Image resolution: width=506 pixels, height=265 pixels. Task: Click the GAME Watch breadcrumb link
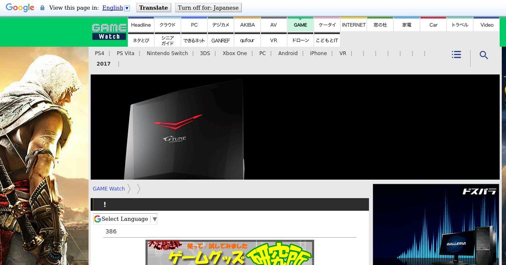(x=109, y=189)
